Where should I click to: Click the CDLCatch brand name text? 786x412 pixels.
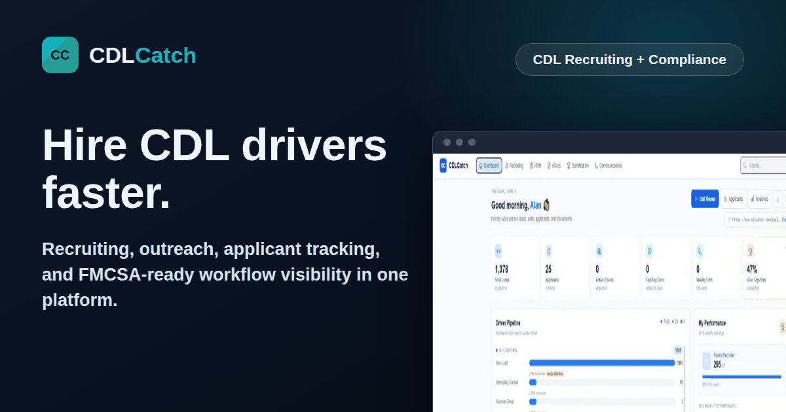click(143, 56)
